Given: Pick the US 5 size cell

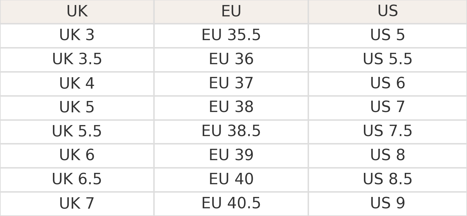Looking at the screenshot, I should [x=388, y=35].
